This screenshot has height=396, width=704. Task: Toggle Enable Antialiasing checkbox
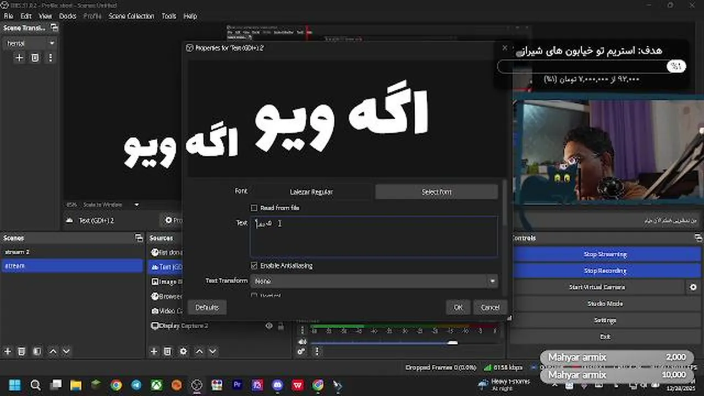pos(254,266)
